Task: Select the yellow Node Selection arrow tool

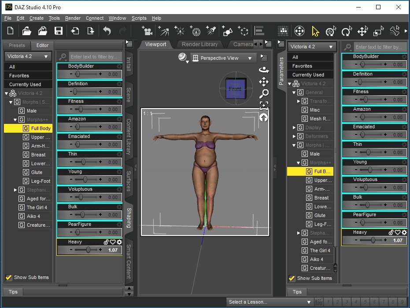Action: coord(315,31)
